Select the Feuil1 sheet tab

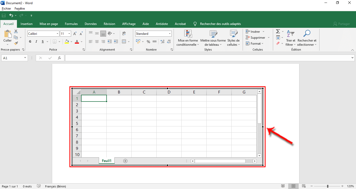coord(107,161)
